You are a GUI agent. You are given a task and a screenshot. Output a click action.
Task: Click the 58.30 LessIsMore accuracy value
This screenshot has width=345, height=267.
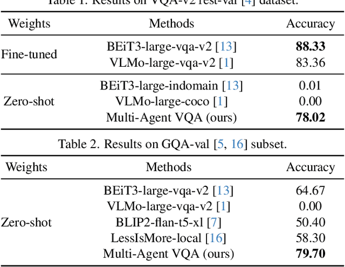click(x=310, y=237)
